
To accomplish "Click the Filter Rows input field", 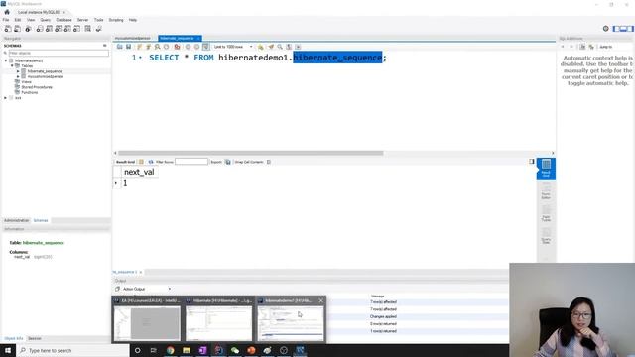I will coord(191,162).
